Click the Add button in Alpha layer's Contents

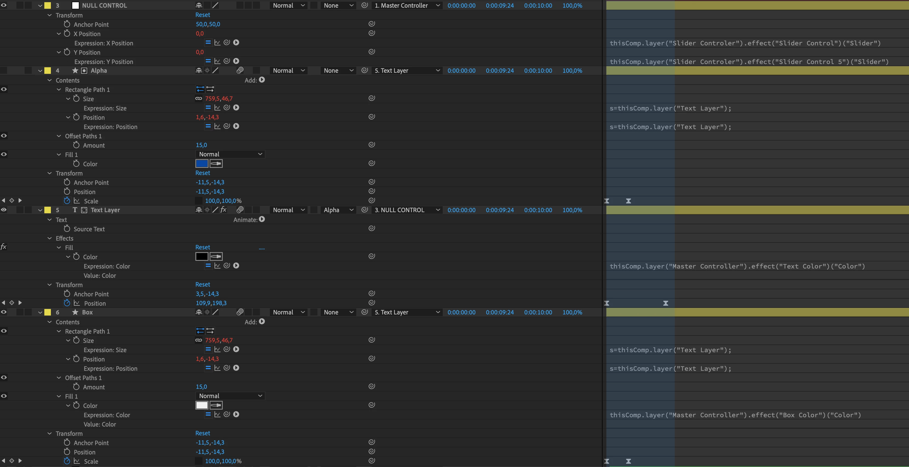(262, 80)
